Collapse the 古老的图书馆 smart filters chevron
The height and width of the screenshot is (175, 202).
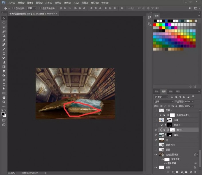[x=198, y=154]
